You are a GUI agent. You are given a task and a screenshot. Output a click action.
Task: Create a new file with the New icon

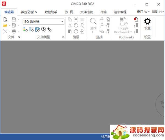coord(5,20)
